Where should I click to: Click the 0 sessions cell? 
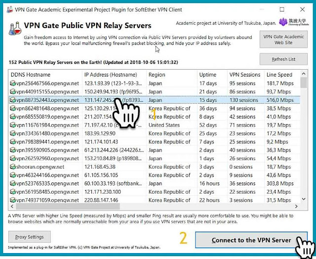pos(241,167)
